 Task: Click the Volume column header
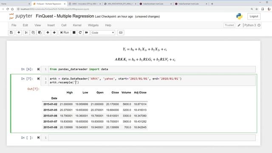point(126,93)
